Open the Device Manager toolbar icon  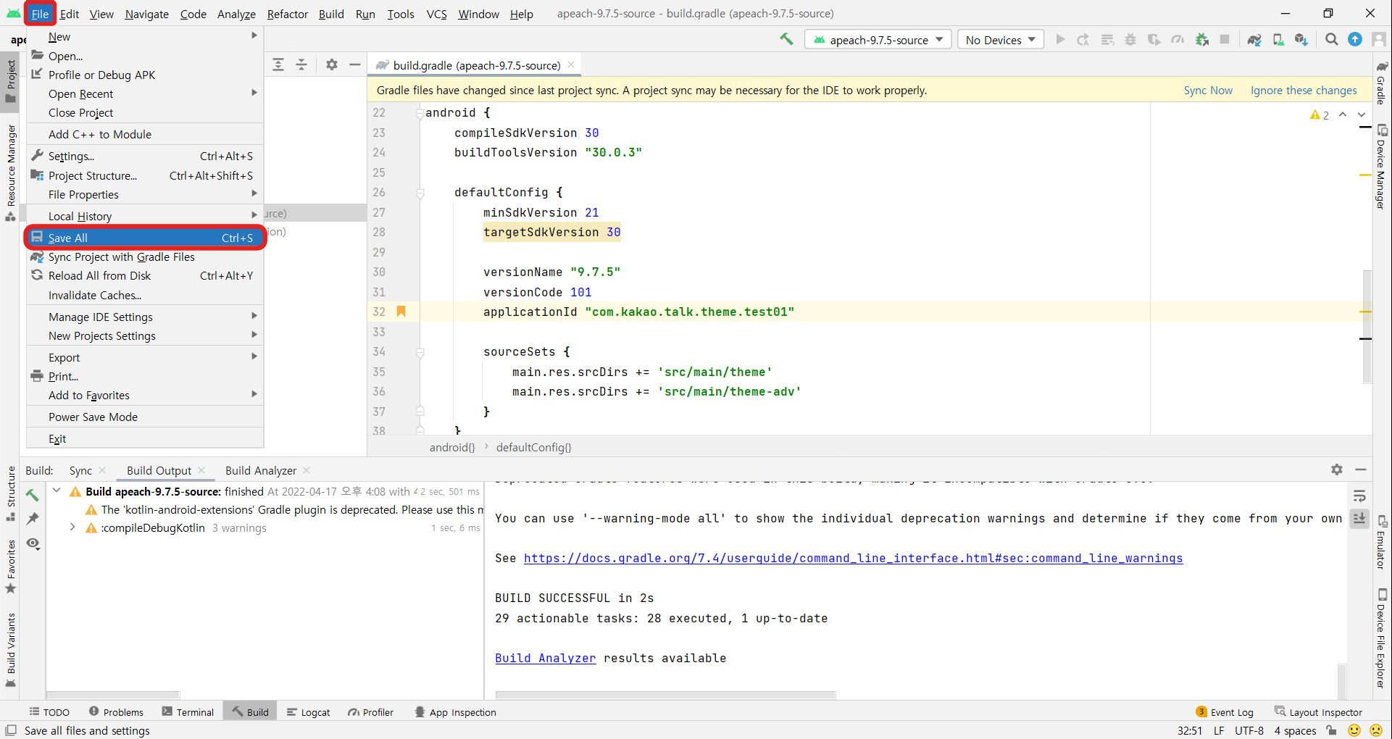tap(1278, 40)
